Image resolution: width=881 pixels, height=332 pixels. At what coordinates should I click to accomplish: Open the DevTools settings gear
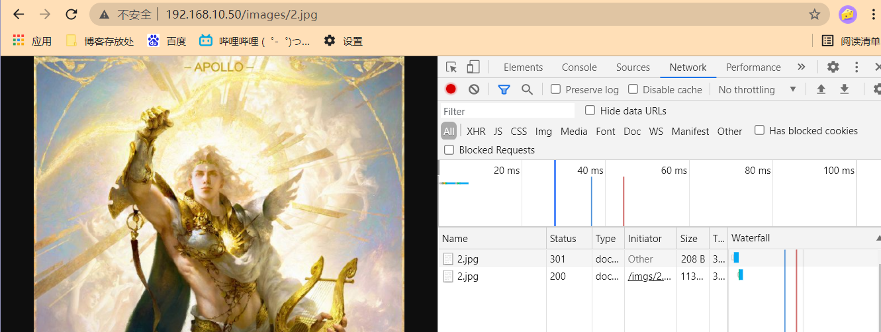tap(833, 67)
